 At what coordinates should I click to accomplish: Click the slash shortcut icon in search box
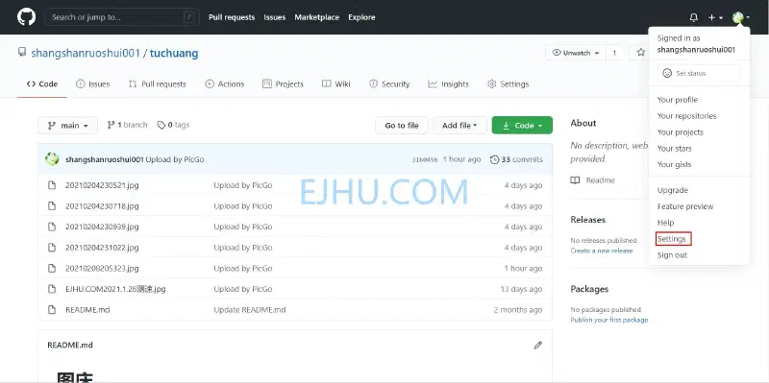tap(188, 17)
